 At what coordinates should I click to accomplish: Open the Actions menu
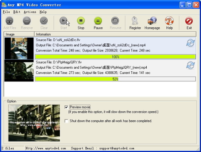(30, 12)
